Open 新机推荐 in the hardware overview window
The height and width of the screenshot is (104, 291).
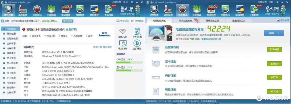(x=95, y=10)
